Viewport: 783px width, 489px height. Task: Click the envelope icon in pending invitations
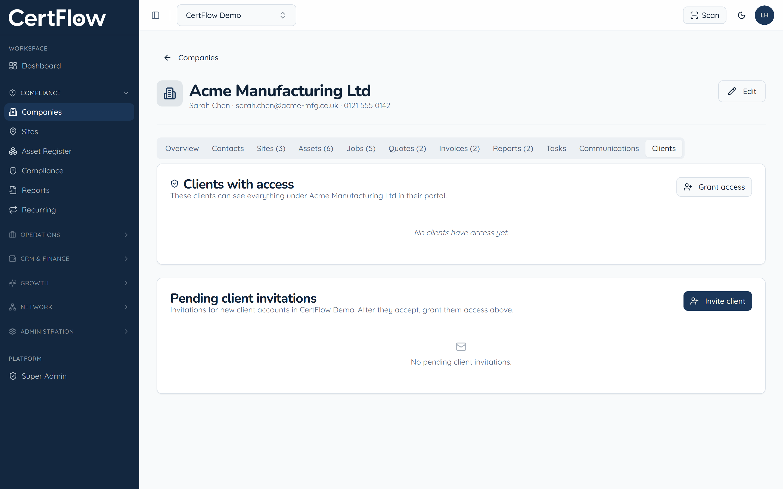point(461,347)
